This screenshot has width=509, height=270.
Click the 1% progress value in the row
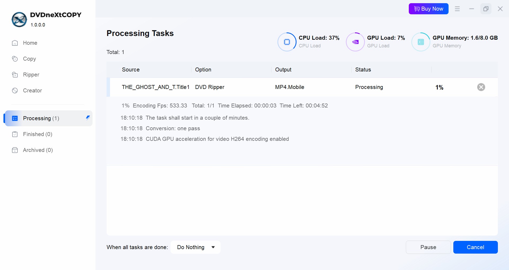439,87
